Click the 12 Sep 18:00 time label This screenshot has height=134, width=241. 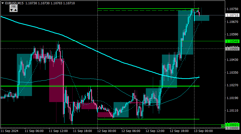pyautogui.click(x=179, y=131)
